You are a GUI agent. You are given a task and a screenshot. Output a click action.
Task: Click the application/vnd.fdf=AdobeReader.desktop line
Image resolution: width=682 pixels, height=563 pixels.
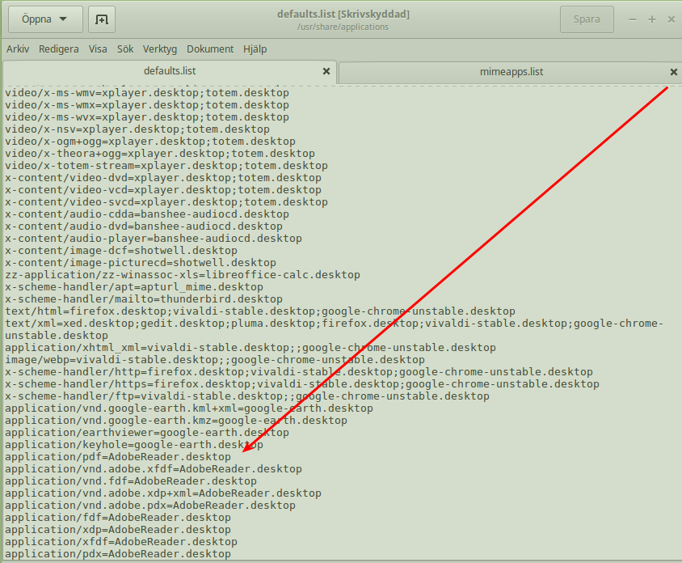click(131, 482)
